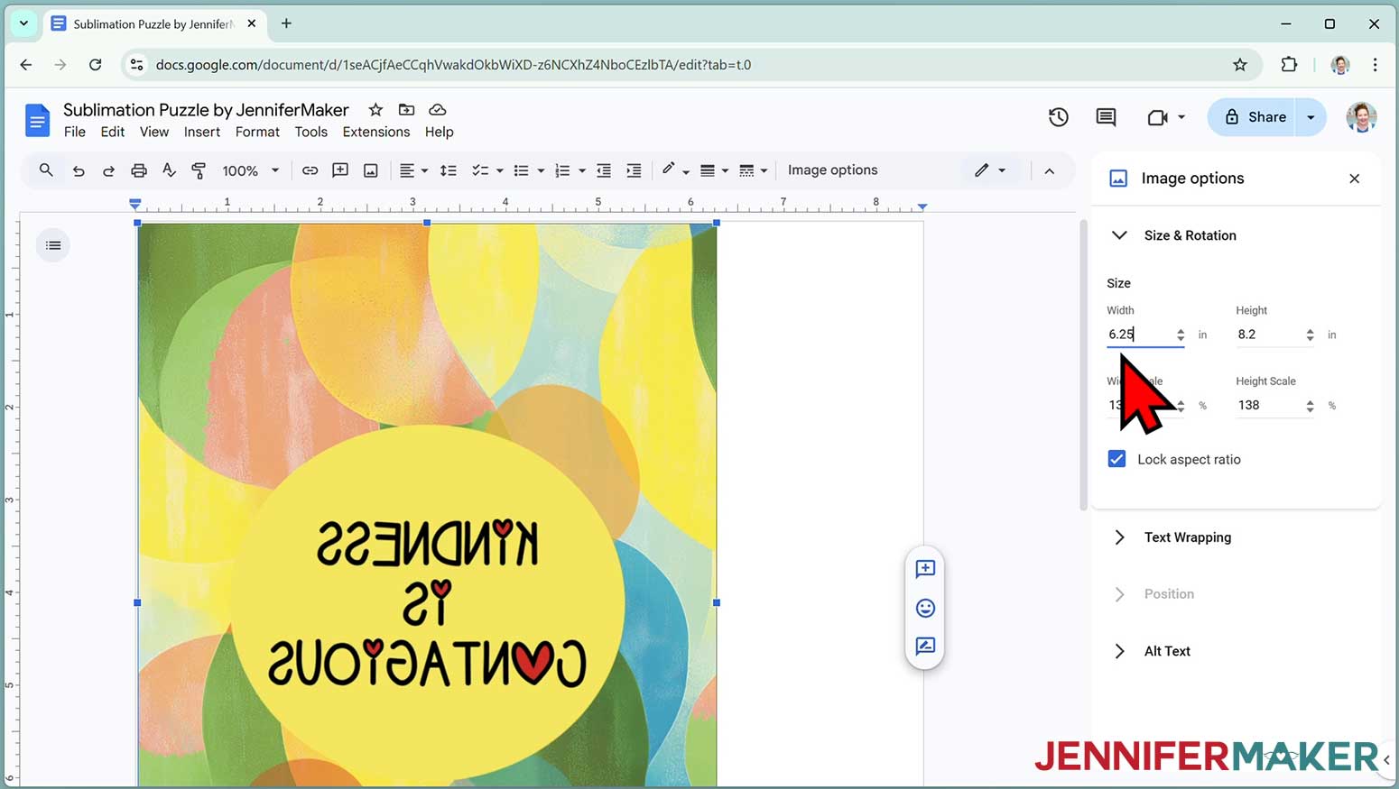Move document to folder

pos(406,110)
